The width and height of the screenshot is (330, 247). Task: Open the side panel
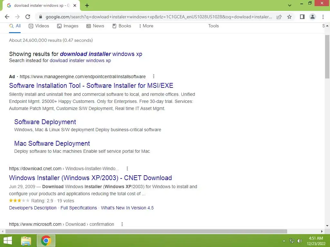coord(302,17)
